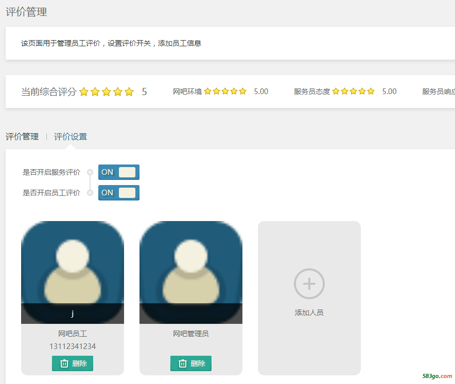The image size is (455, 384).
Task: Click the name j on employee card
Action: pos(73,314)
